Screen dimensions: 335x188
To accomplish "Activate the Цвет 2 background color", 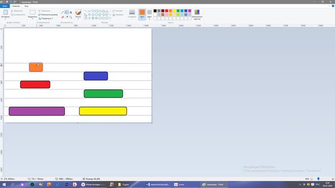I will point(149,15).
